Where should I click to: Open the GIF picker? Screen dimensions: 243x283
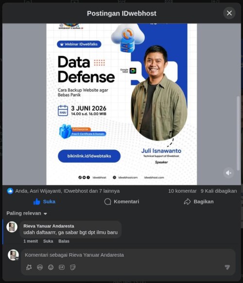pos(62,267)
